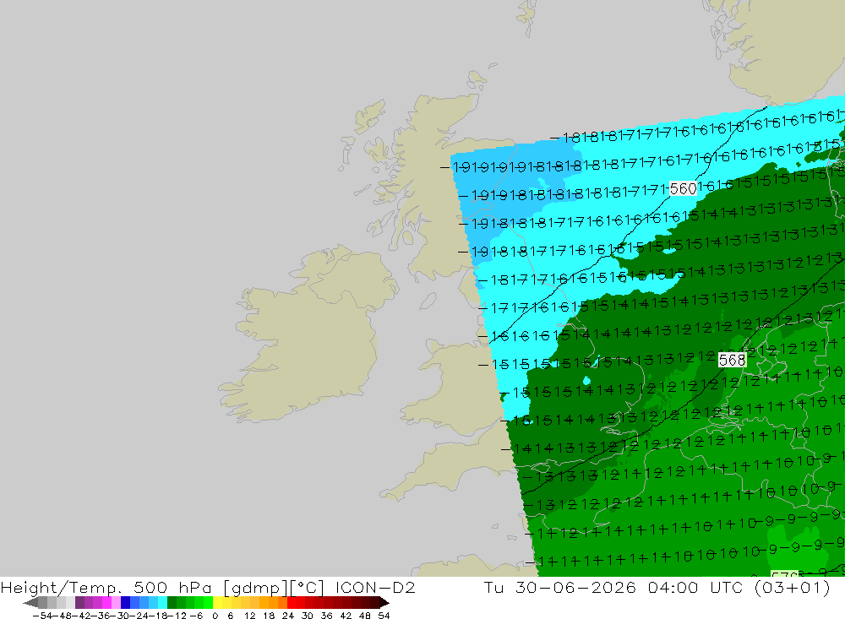Click the bright yellow legend block above 0
Image resolution: width=845 pixels, height=619 pixels.
click(217, 602)
